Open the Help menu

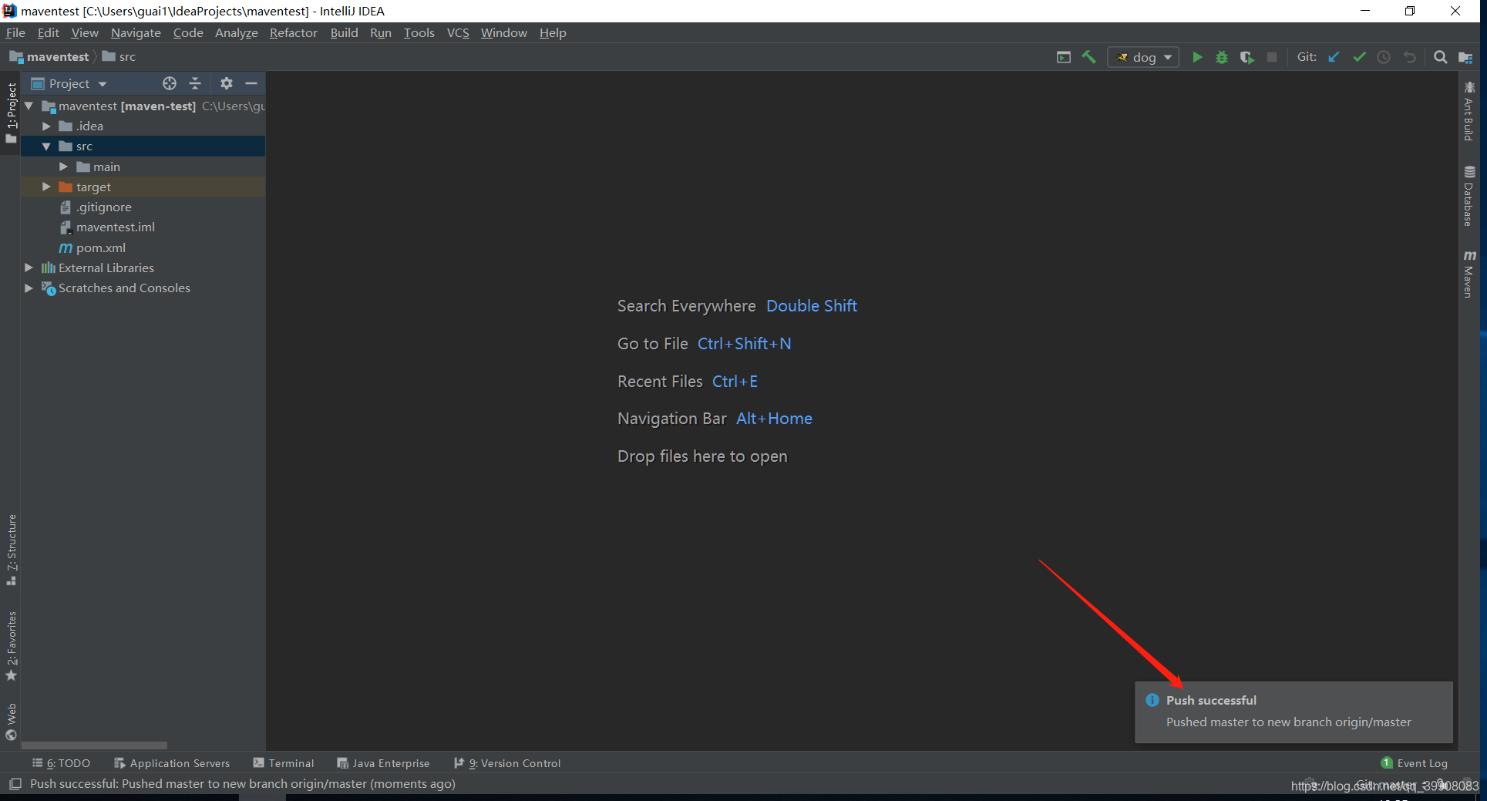tap(553, 32)
